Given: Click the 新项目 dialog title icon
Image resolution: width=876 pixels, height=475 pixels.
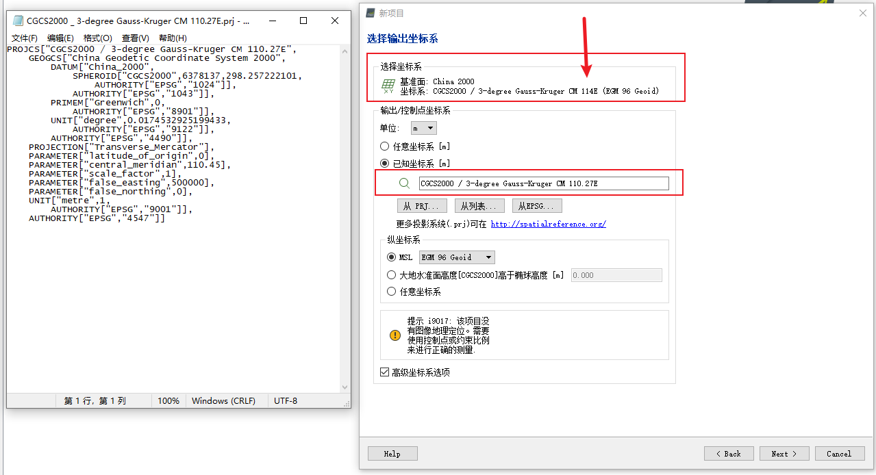Looking at the screenshot, I should (x=371, y=13).
